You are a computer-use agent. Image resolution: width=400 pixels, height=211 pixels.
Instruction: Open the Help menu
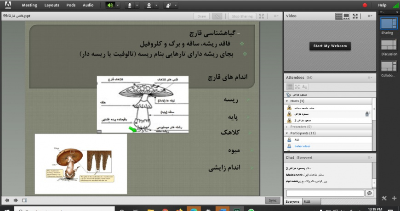click(382, 5)
